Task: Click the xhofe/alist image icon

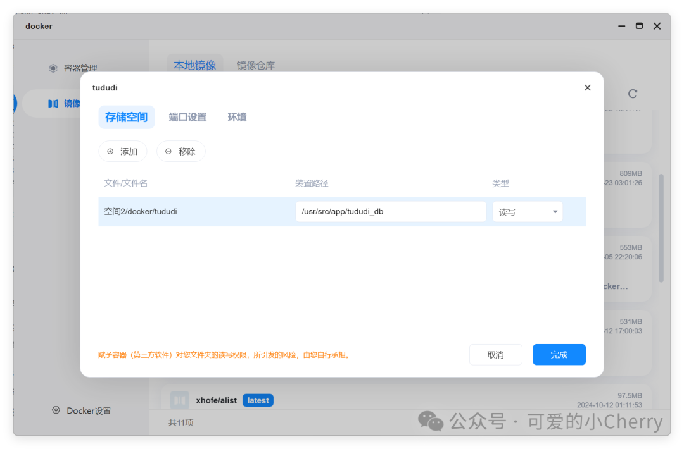Action: tap(179, 400)
